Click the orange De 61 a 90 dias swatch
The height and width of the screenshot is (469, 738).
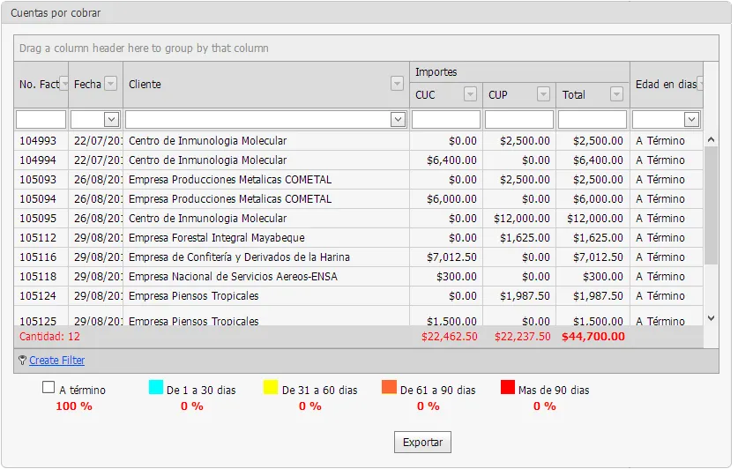389,387
